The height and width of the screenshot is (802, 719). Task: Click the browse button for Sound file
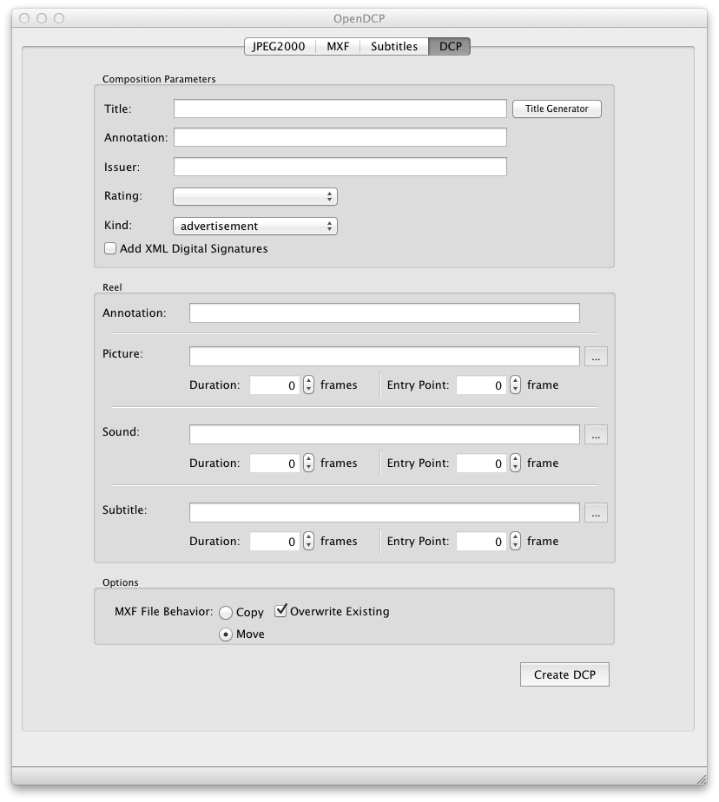point(596,435)
